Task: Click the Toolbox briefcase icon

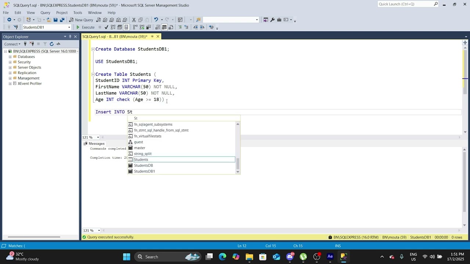Action: pos(279,20)
